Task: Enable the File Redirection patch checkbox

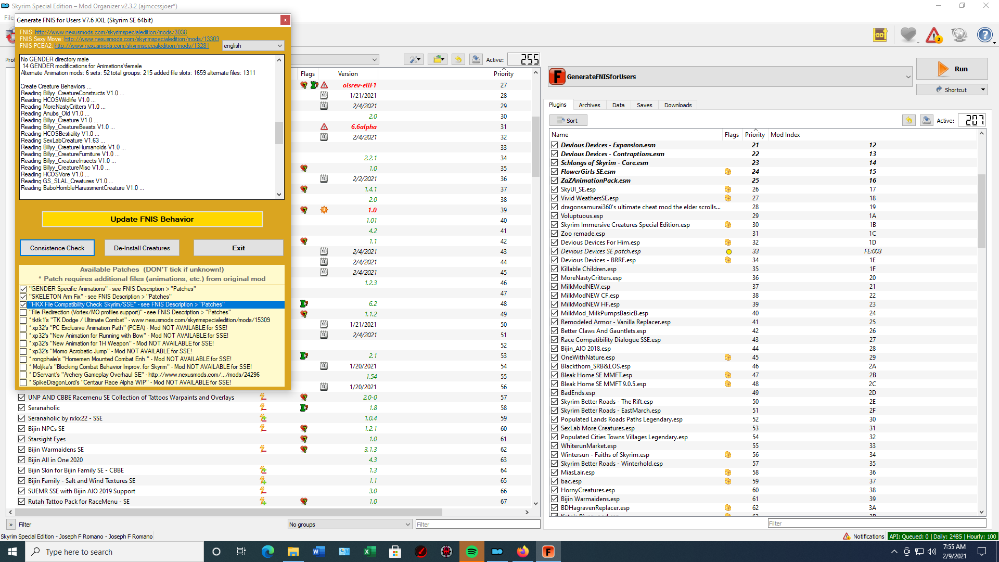Action: tap(23, 312)
